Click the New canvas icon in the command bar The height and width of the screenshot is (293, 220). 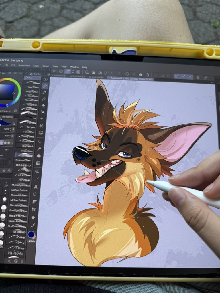(x=87, y=72)
